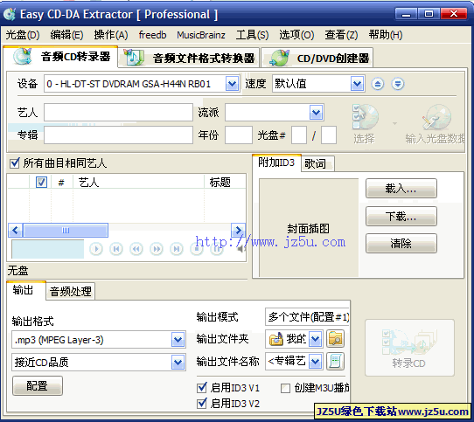
Task: Open the 速度 speed dropdown
Action: point(357,84)
